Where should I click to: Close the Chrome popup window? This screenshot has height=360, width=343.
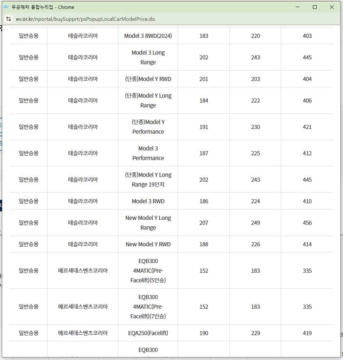click(332, 7)
